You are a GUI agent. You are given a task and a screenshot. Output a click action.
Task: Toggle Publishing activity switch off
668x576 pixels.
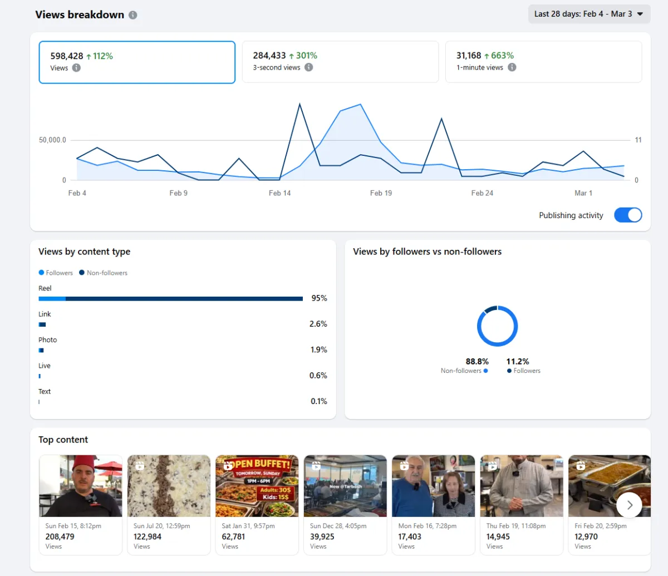(628, 215)
